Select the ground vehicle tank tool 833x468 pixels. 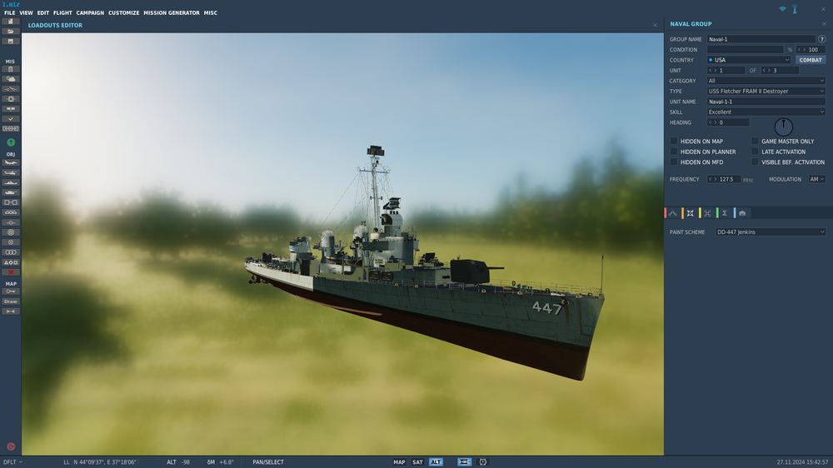coord(10,192)
